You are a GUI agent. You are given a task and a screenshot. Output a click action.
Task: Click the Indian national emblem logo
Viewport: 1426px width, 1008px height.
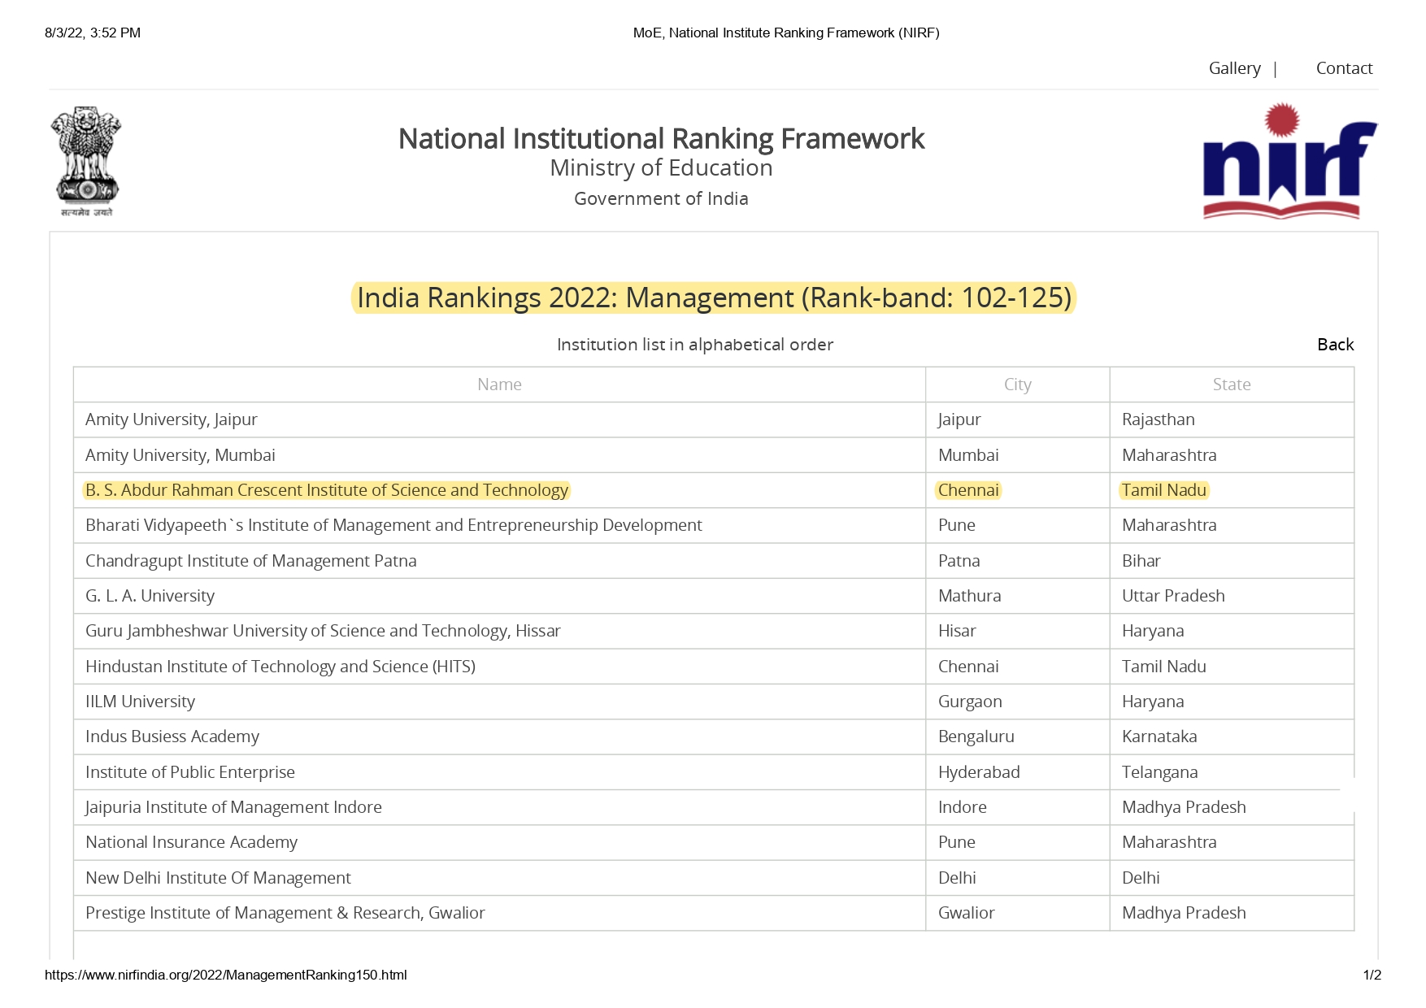86,161
